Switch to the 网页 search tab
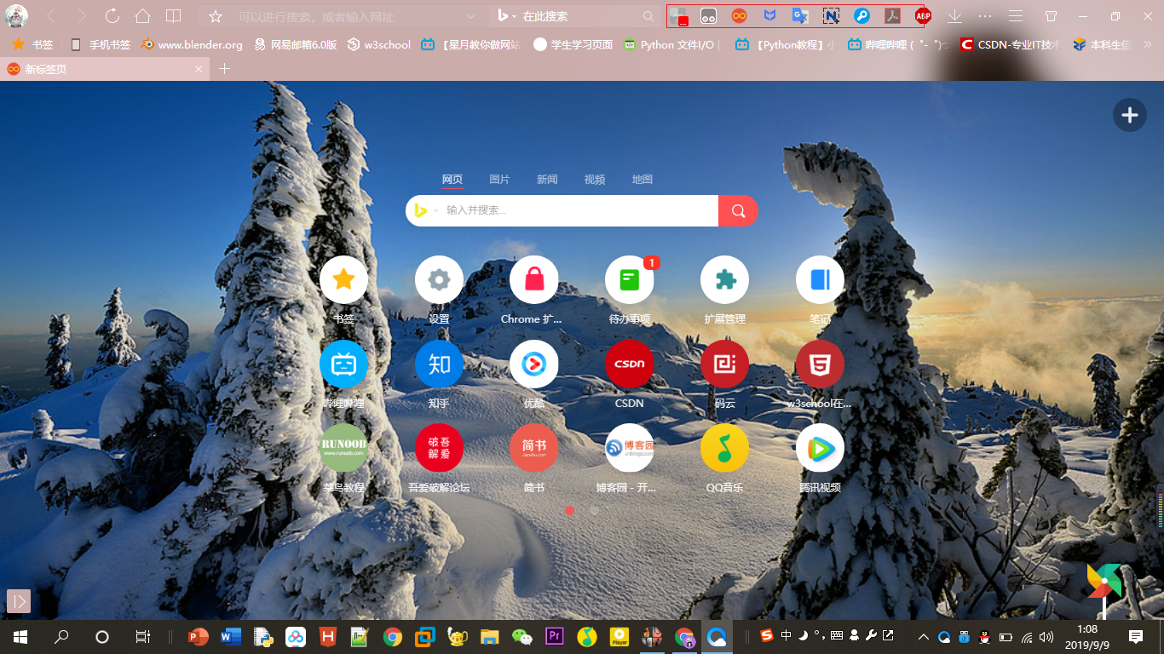 452,179
